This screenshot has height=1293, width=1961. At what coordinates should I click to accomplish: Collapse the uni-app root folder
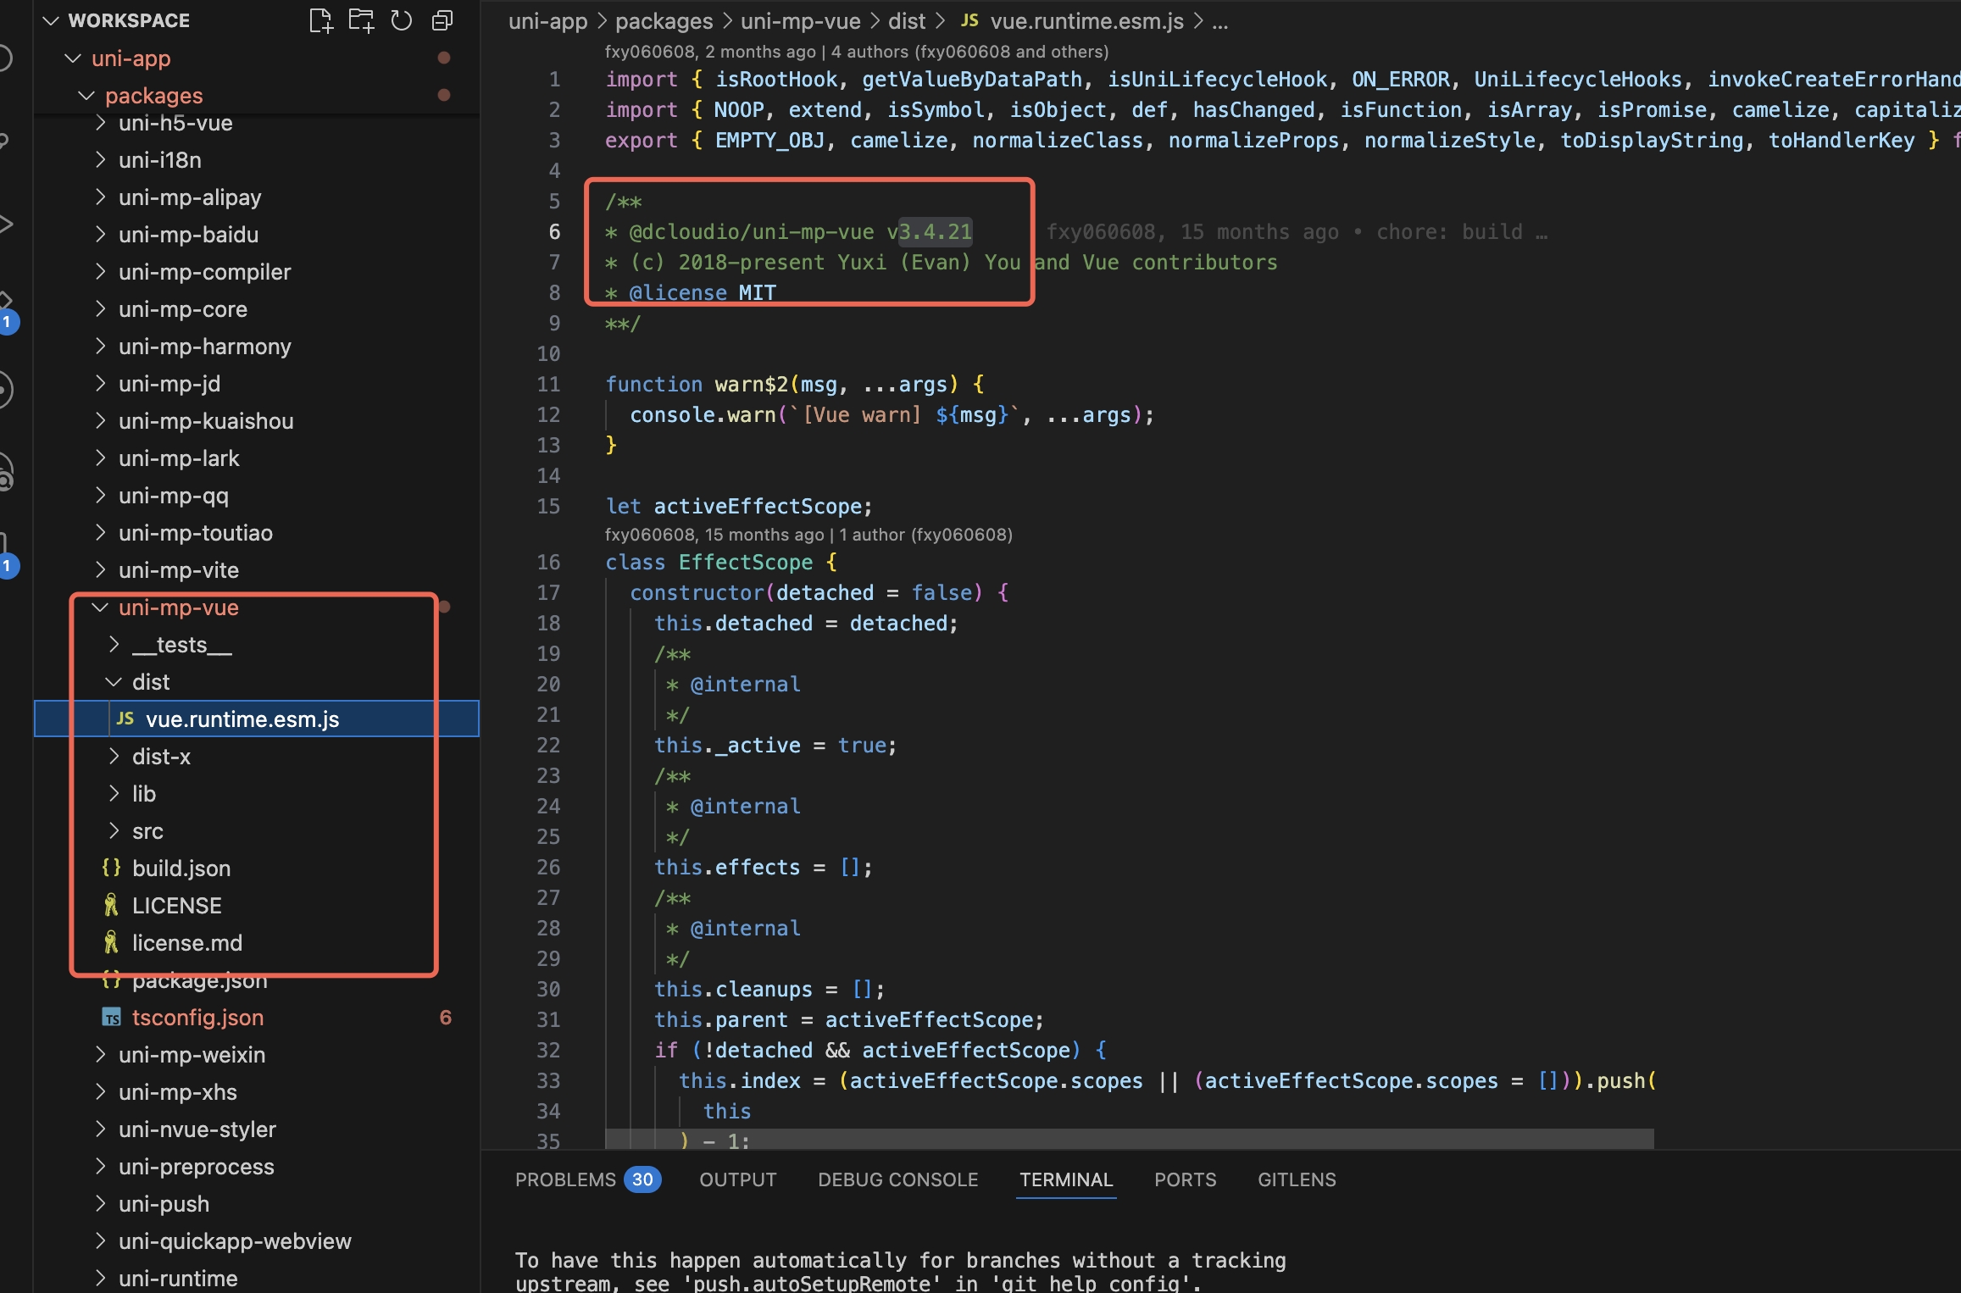(x=74, y=58)
